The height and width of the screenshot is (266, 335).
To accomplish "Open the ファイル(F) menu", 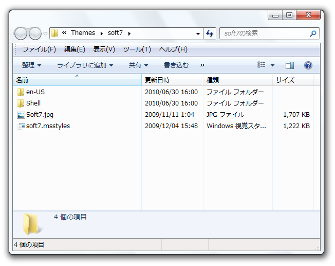I will pos(40,49).
